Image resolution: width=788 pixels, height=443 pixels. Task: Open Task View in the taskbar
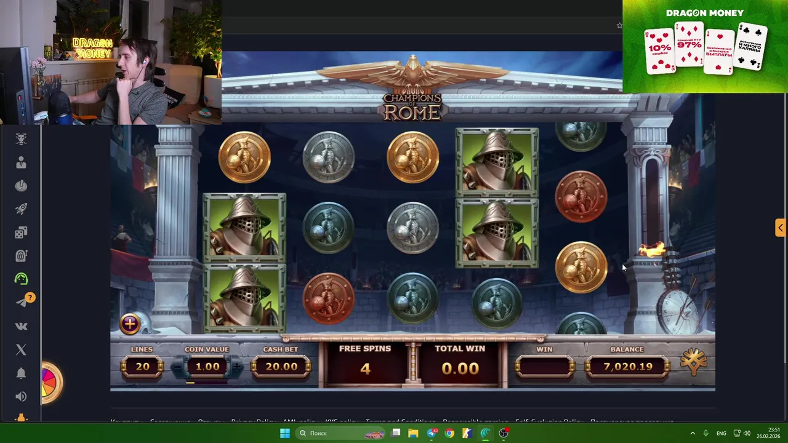click(396, 433)
